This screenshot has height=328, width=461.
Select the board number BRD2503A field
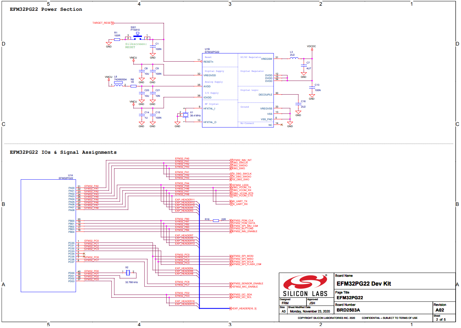(348, 310)
